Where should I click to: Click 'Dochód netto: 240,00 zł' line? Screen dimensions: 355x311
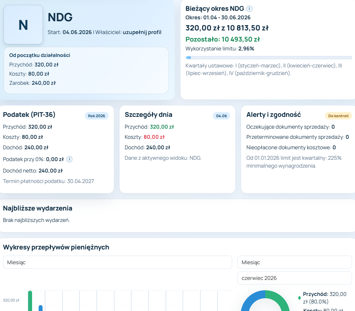[x=33, y=171]
